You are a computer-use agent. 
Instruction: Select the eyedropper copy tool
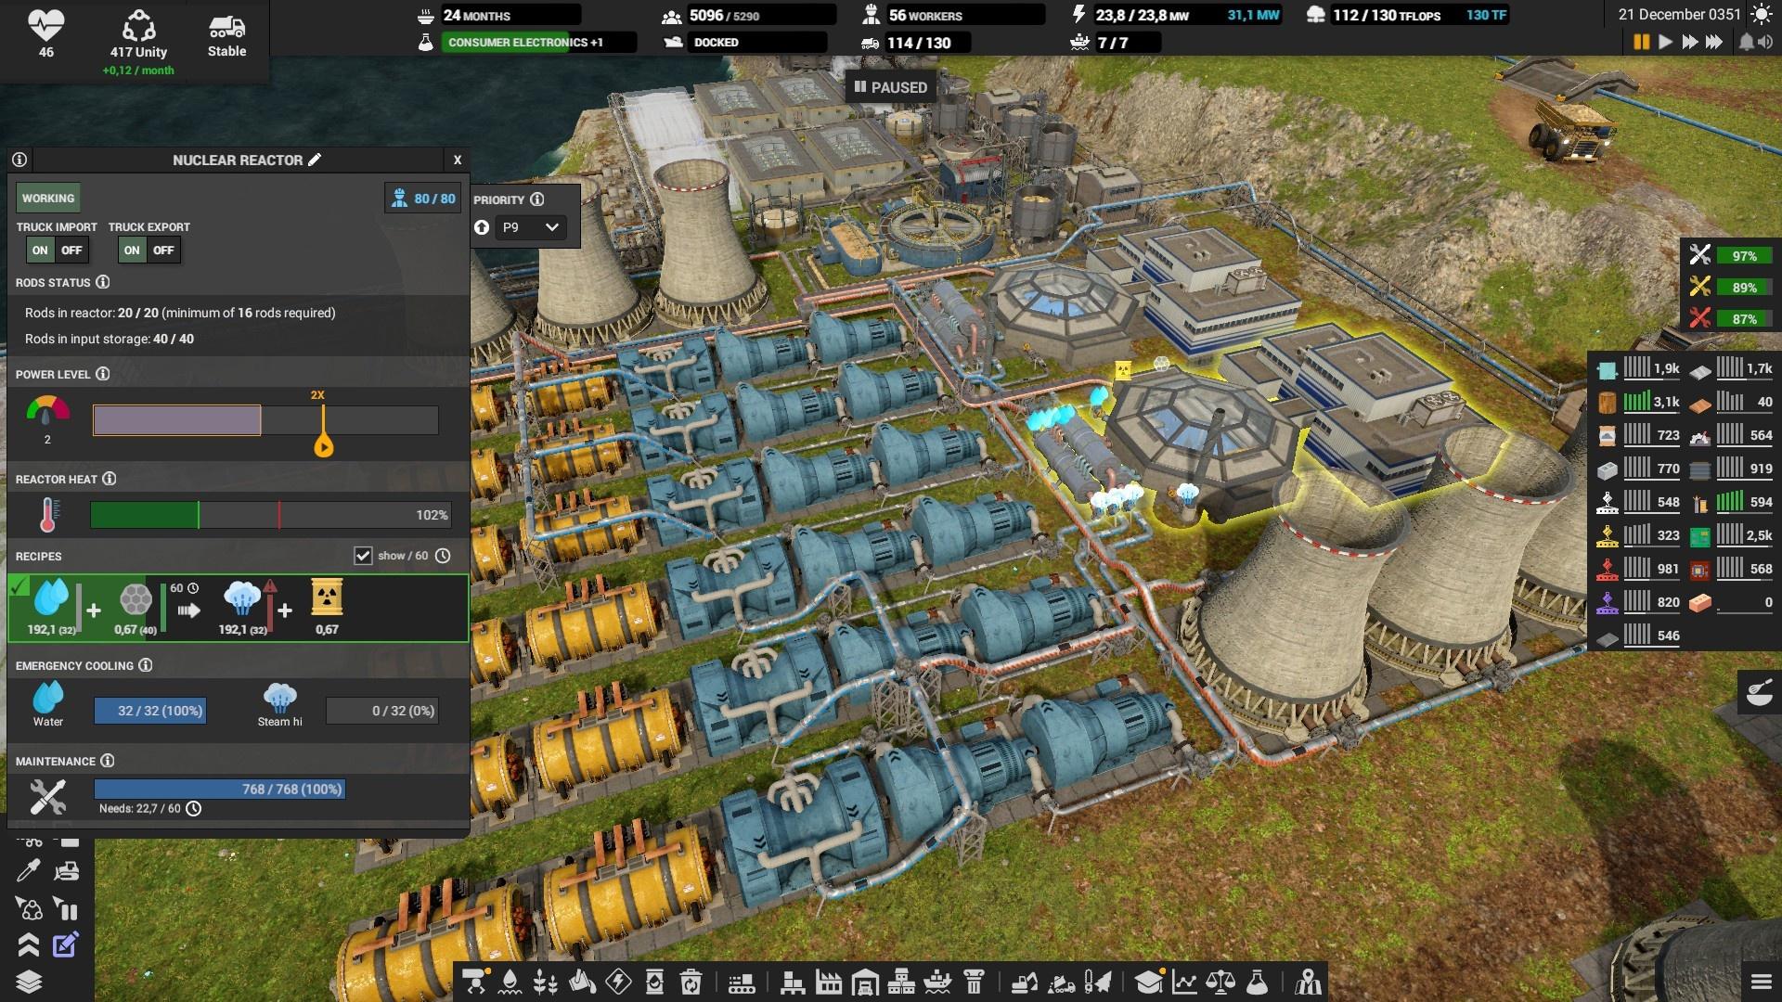click(x=28, y=870)
